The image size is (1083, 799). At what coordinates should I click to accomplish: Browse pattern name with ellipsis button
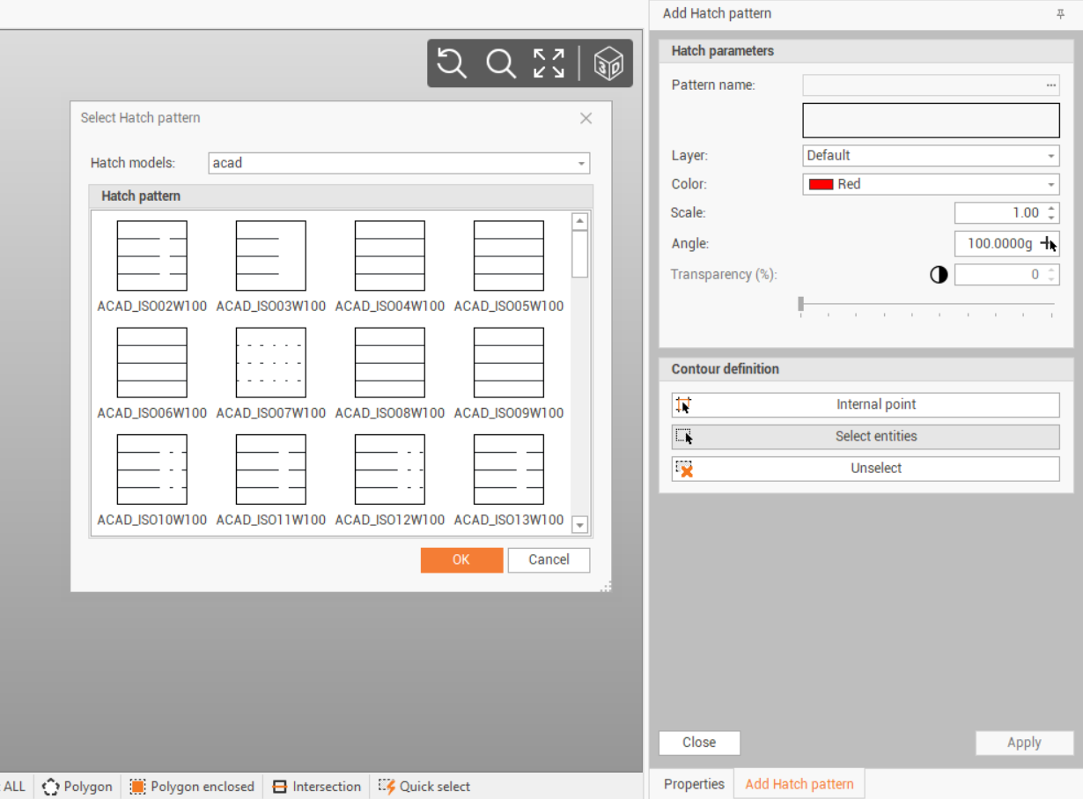[1050, 85]
